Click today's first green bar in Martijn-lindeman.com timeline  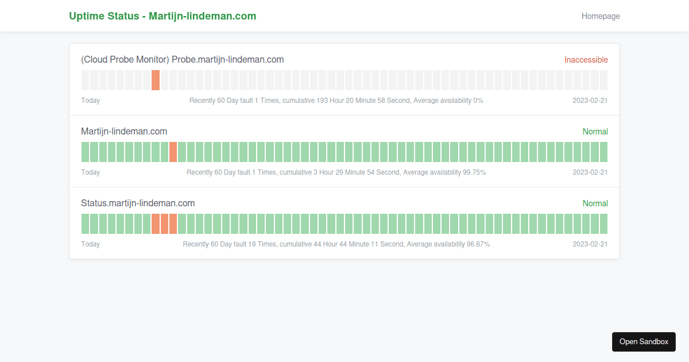pos(85,151)
